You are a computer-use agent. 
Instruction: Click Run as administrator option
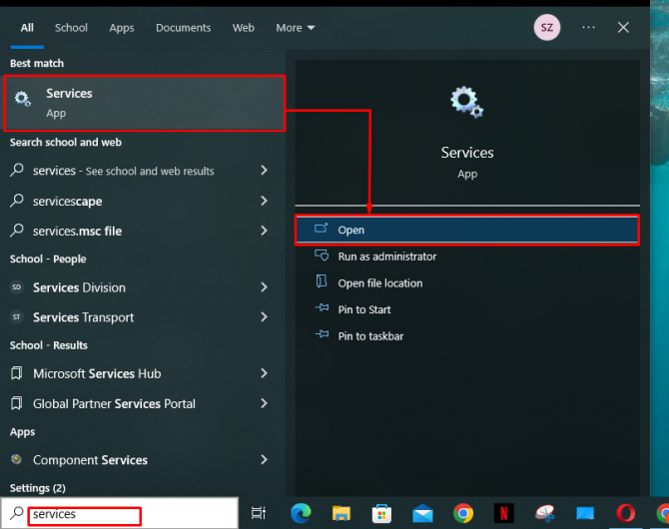[386, 257]
